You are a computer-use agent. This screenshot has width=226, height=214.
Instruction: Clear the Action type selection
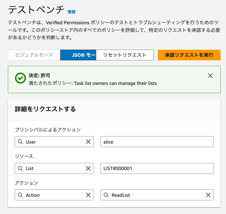tap(88, 195)
